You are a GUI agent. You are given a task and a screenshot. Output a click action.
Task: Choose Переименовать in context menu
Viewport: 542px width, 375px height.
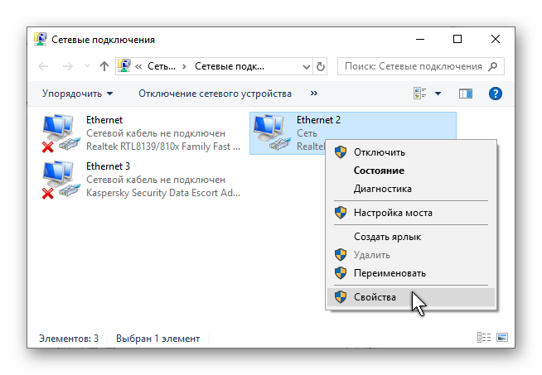pyautogui.click(x=390, y=273)
